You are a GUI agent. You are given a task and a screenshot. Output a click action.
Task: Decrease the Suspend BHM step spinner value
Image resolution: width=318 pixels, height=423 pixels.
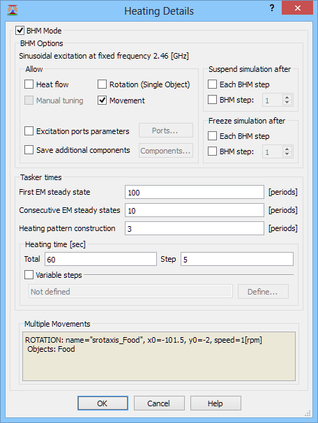pos(287,103)
